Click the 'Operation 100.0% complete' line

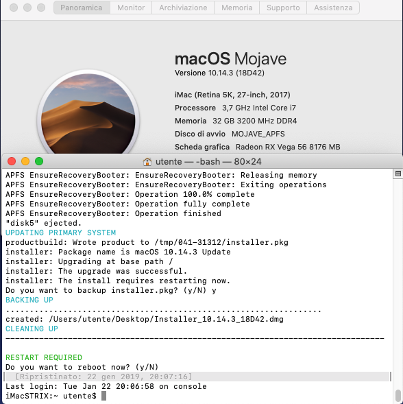[130, 194]
